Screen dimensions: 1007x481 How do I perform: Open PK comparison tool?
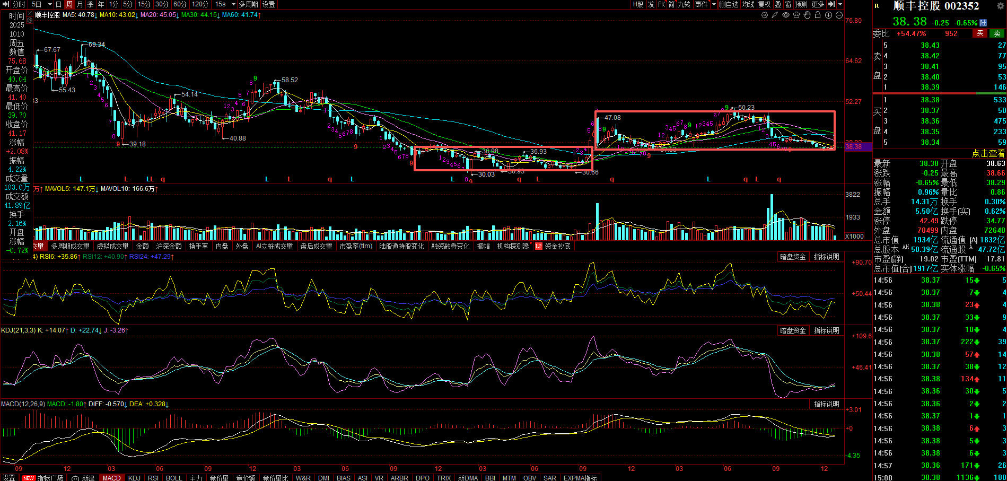(x=661, y=4)
